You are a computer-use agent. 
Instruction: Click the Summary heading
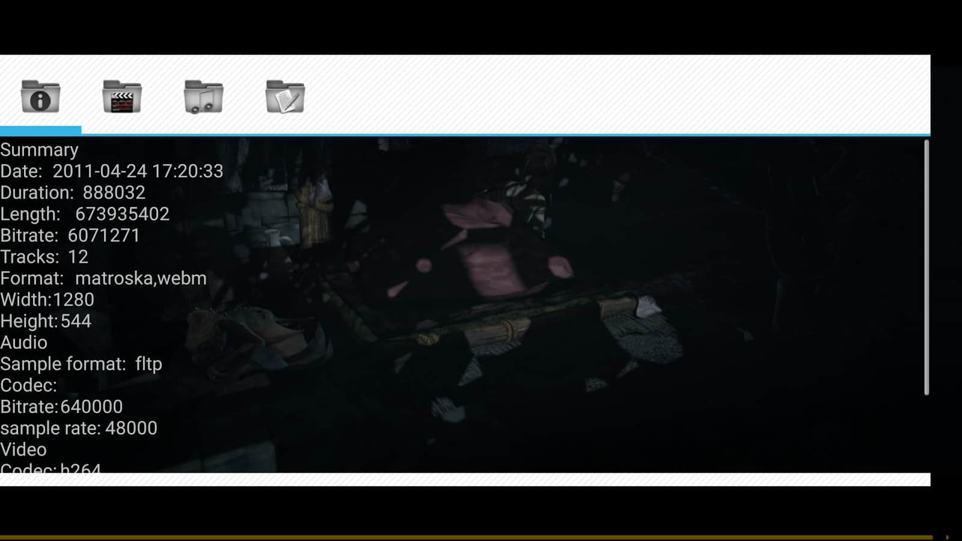pyautogui.click(x=39, y=150)
